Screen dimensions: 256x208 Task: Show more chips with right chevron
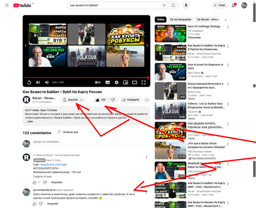point(225,20)
